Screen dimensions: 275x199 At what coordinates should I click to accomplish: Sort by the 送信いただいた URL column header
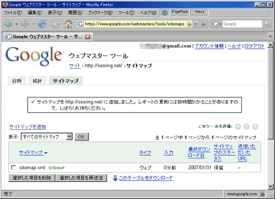click(x=247, y=152)
